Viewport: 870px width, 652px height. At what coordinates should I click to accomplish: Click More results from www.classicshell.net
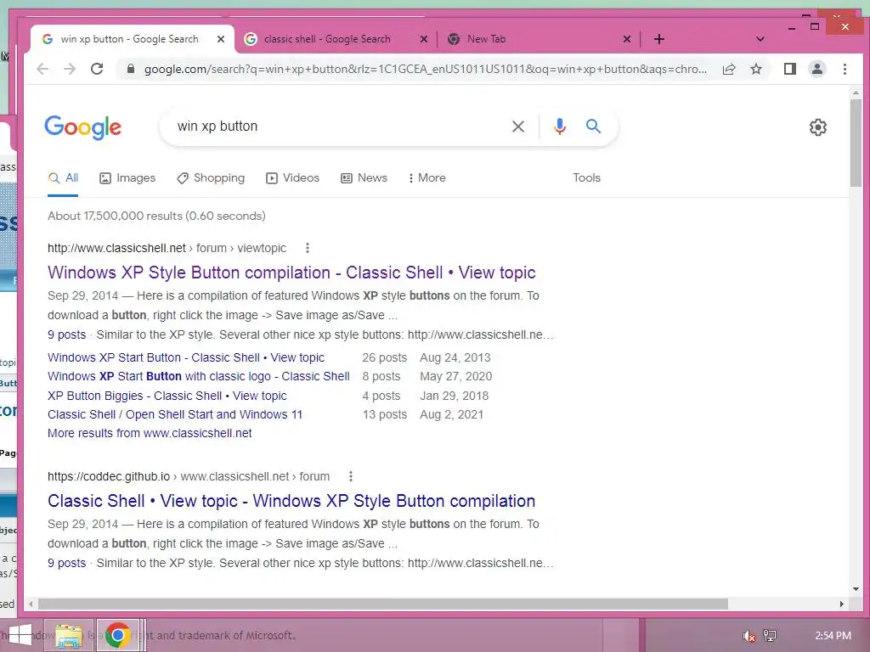[x=150, y=434]
